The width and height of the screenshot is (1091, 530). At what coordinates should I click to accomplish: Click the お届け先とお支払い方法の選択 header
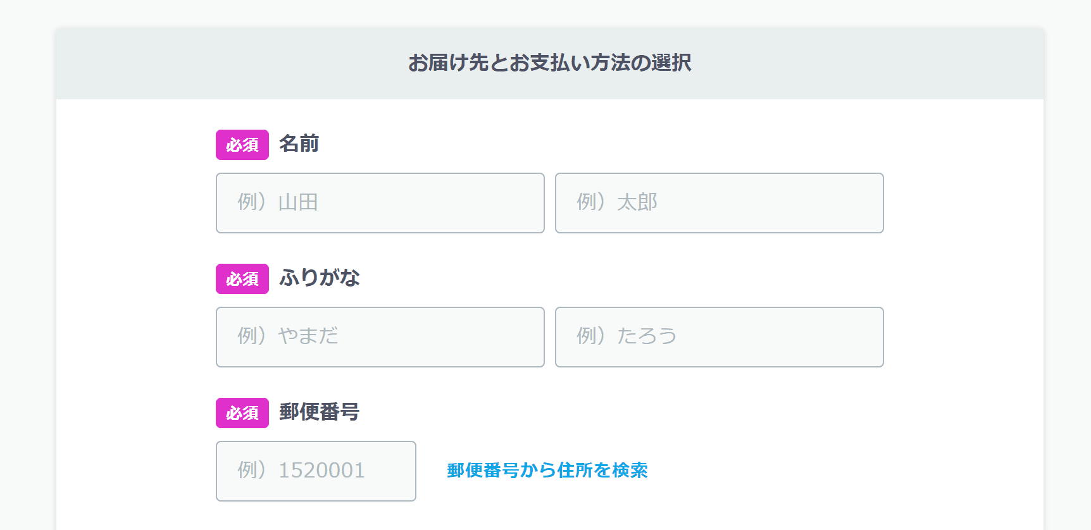[x=551, y=63]
